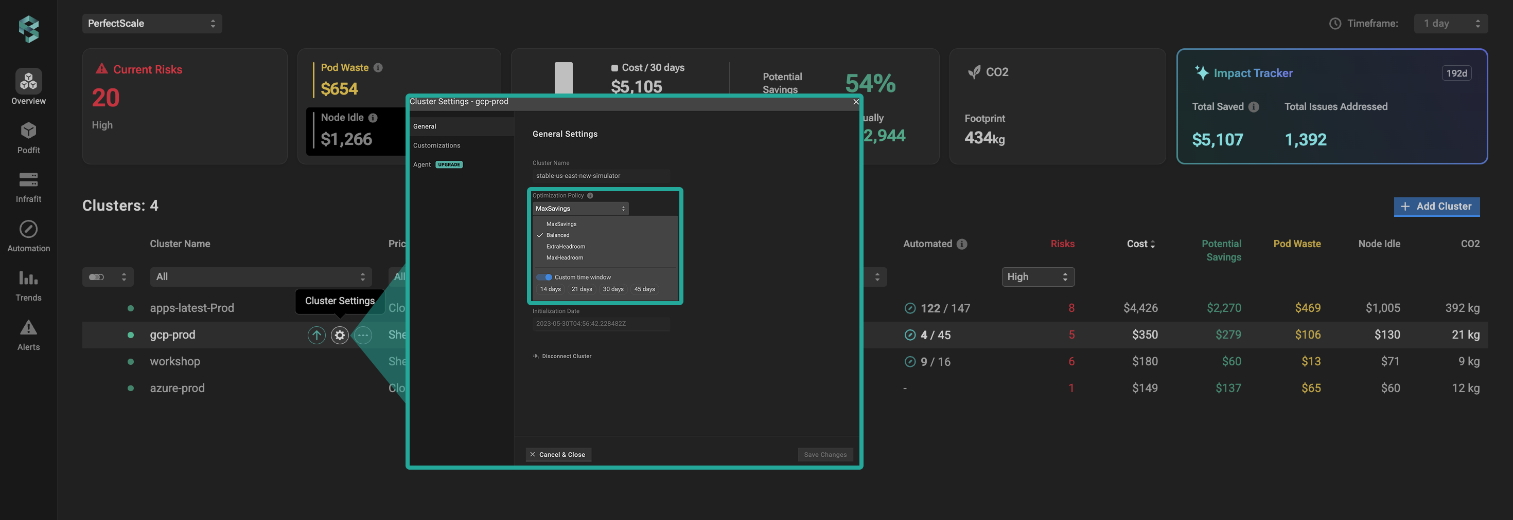Image resolution: width=1513 pixels, height=520 pixels.
Task: Click the upgrade arrow icon for gcp-prod
Action: tap(316, 335)
